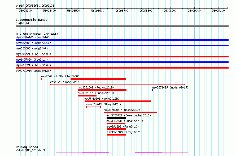Select the magenta ZNF787 gene line

click(x=122, y=153)
